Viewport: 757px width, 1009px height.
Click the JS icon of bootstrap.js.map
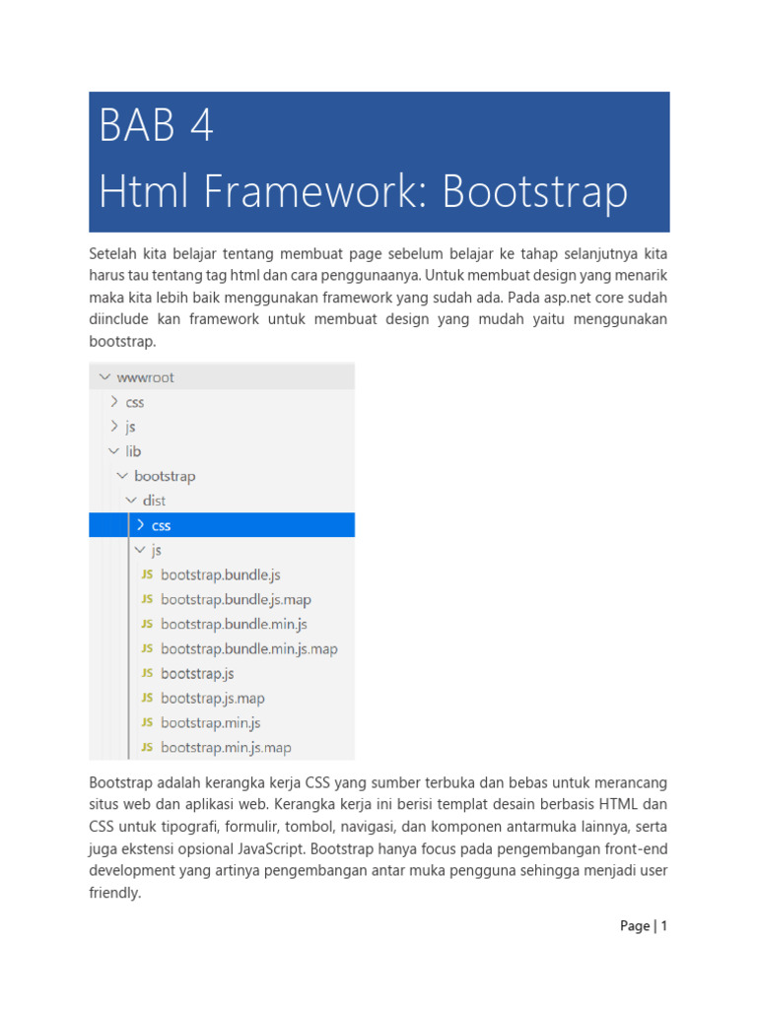click(x=148, y=698)
